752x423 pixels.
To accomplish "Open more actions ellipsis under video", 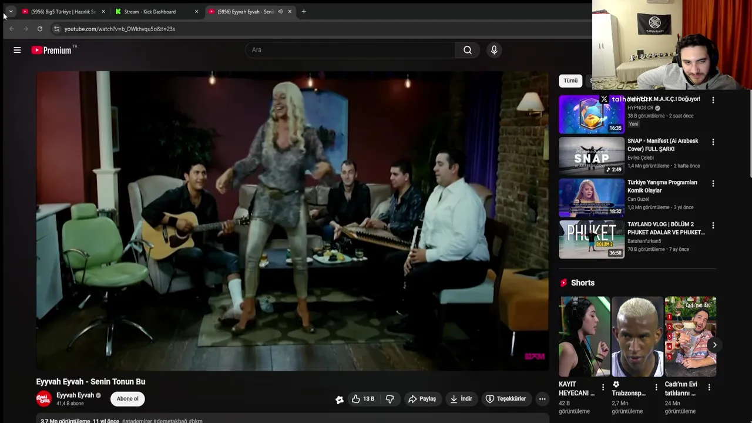I will point(542,399).
